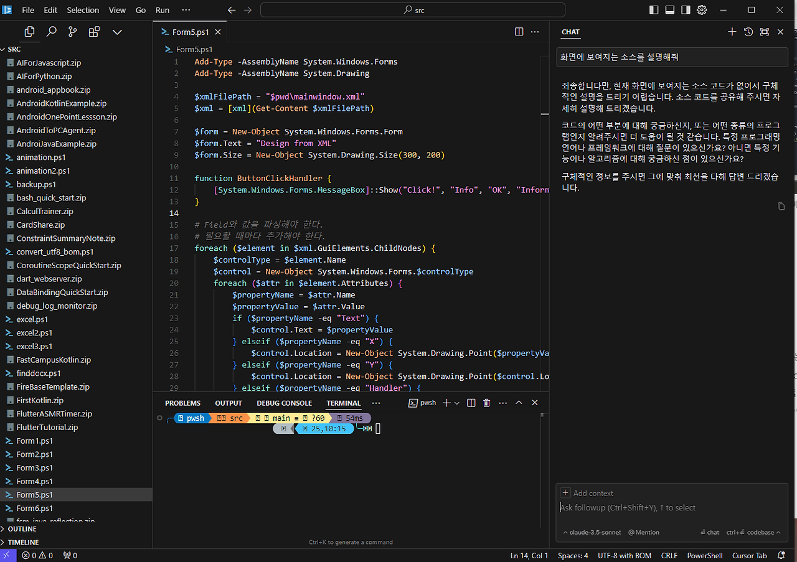797x562 pixels.
Task: Open the claude-3.5-sonnet model selector
Action: pyautogui.click(x=592, y=532)
